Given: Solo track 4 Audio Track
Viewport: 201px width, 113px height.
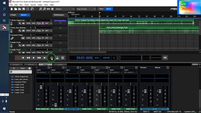Looking at the screenshot, I should (34, 45).
